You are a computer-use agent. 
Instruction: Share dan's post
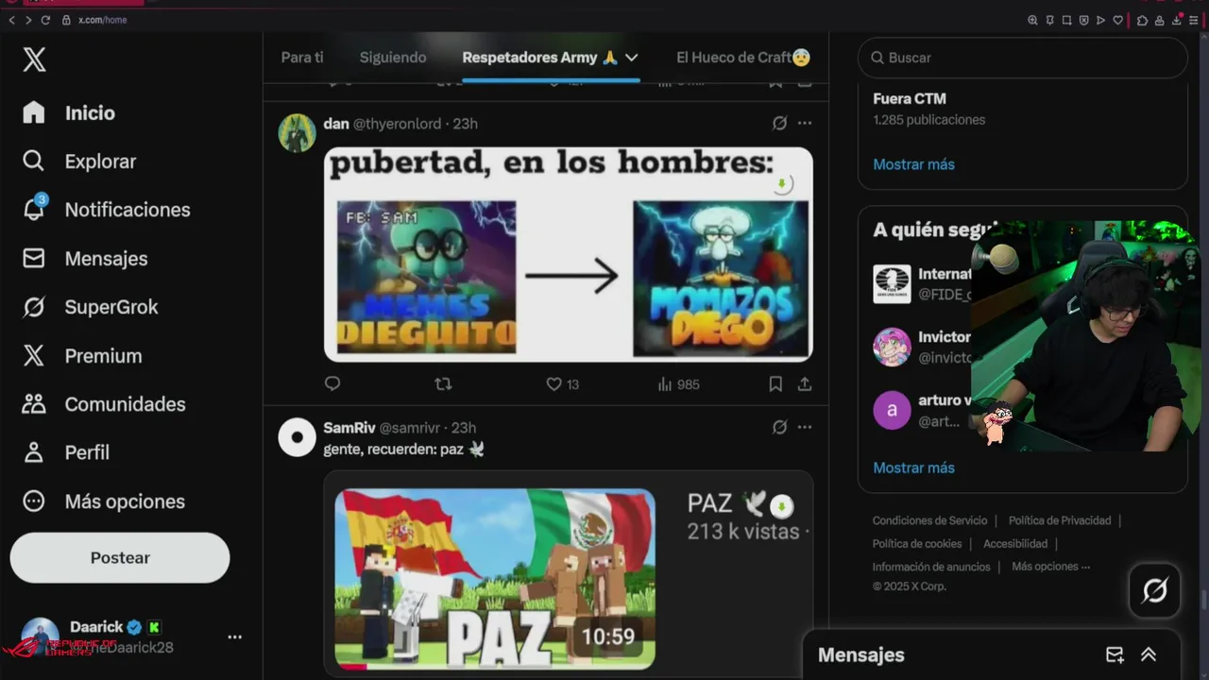[x=805, y=384]
